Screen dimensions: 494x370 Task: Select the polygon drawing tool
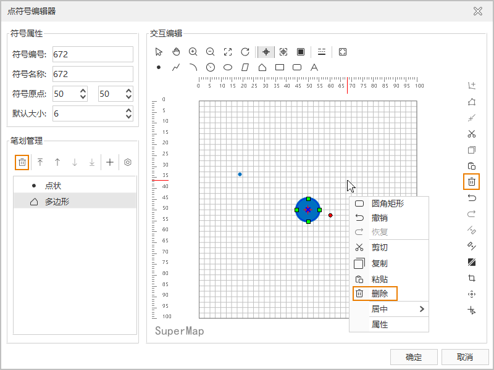click(x=262, y=67)
